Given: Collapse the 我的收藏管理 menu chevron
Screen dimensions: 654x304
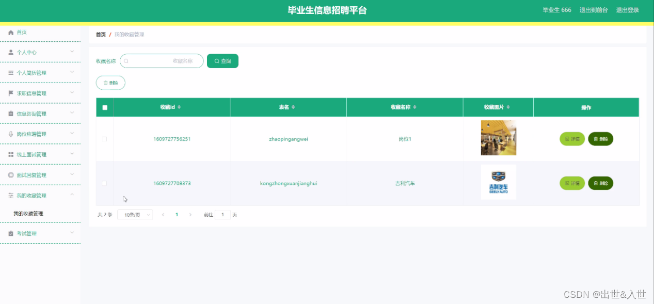Looking at the screenshot, I should point(72,195).
